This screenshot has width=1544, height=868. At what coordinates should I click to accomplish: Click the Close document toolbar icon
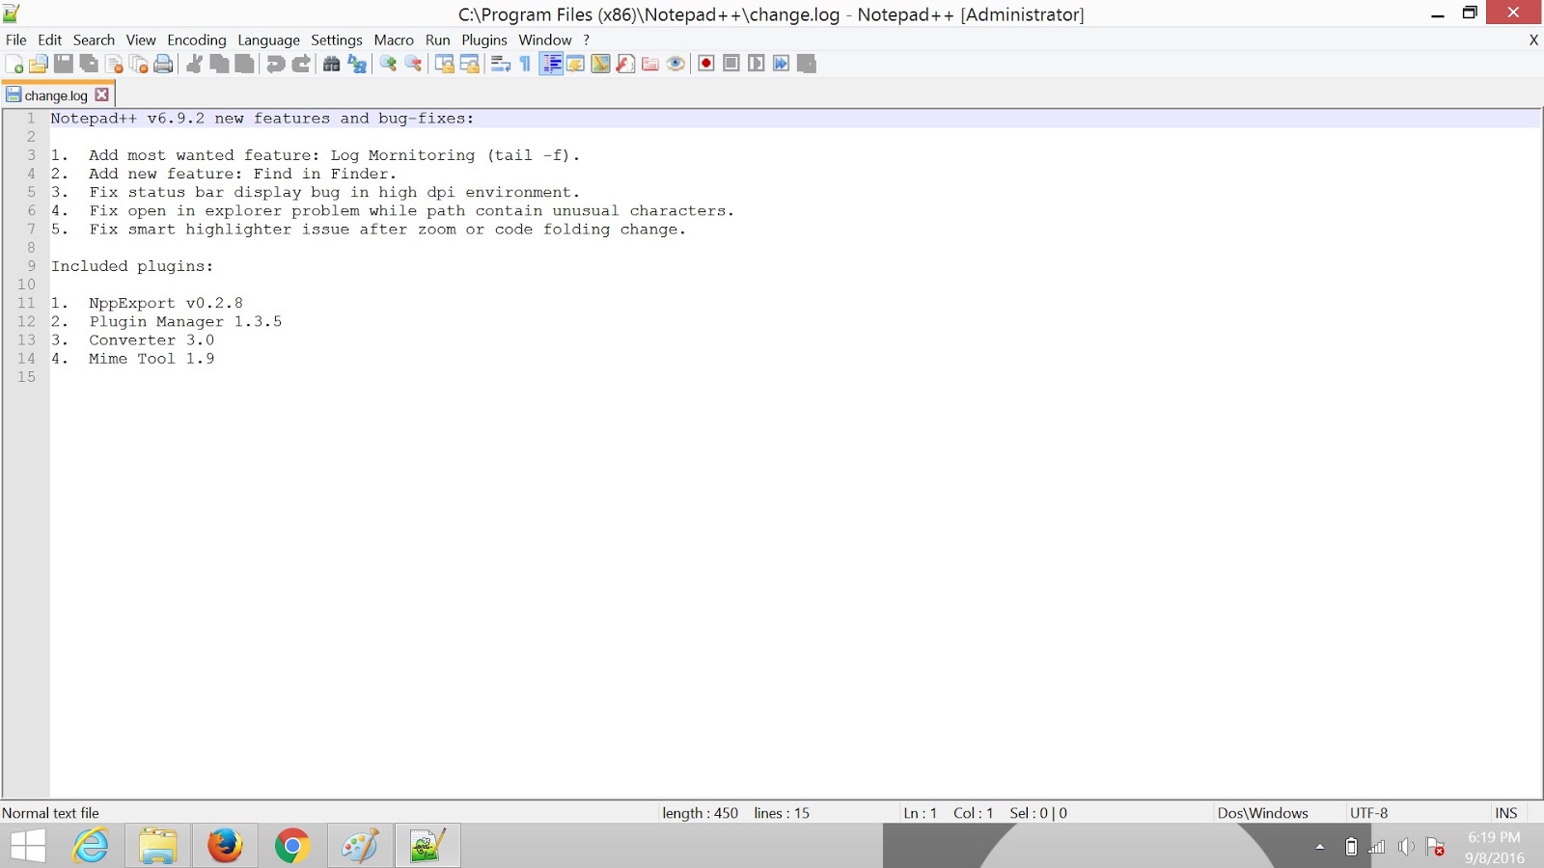pos(114,64)
